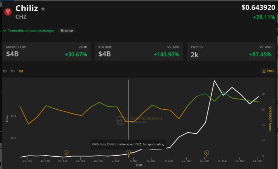278x169 pixels.
Task: Click the white price line peak near 13 Mar
Action: [214, 81]
